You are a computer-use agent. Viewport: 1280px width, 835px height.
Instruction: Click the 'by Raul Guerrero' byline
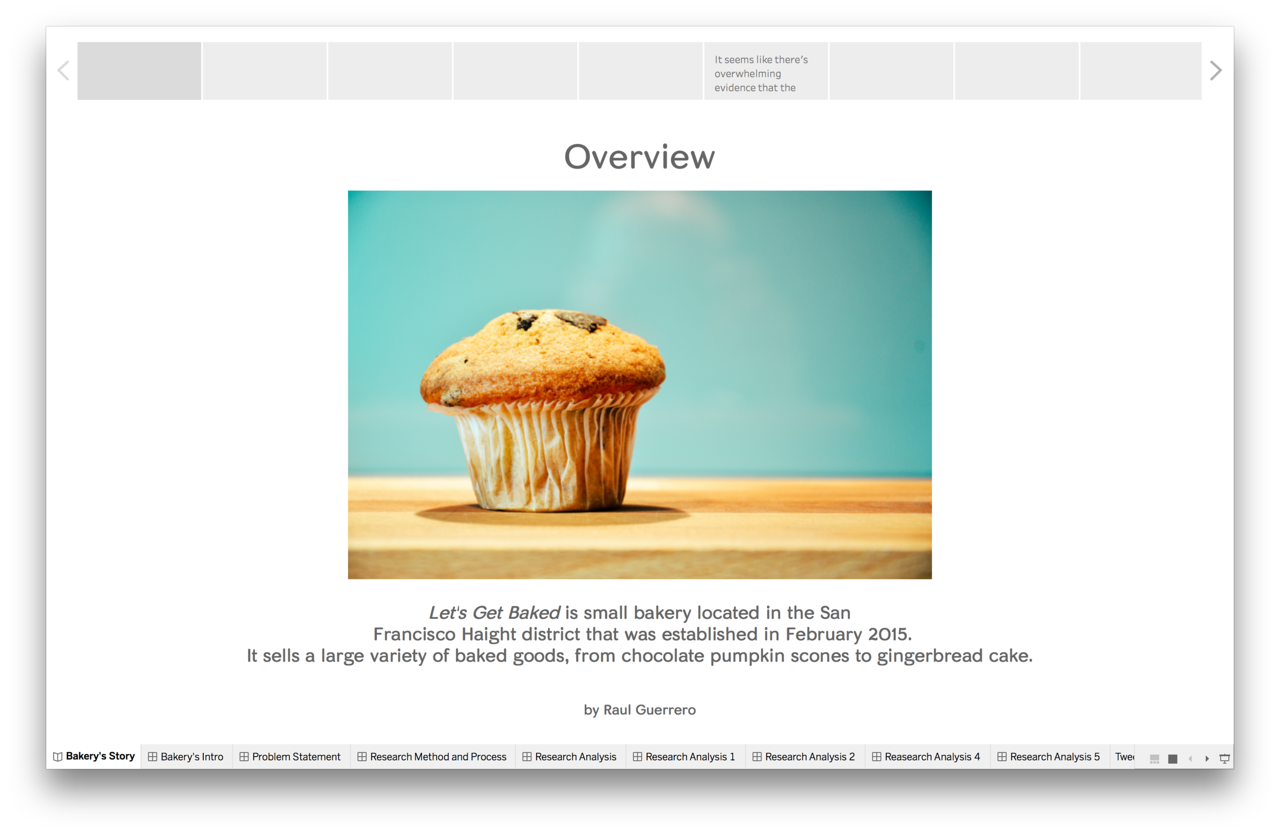tap(639, 709)
